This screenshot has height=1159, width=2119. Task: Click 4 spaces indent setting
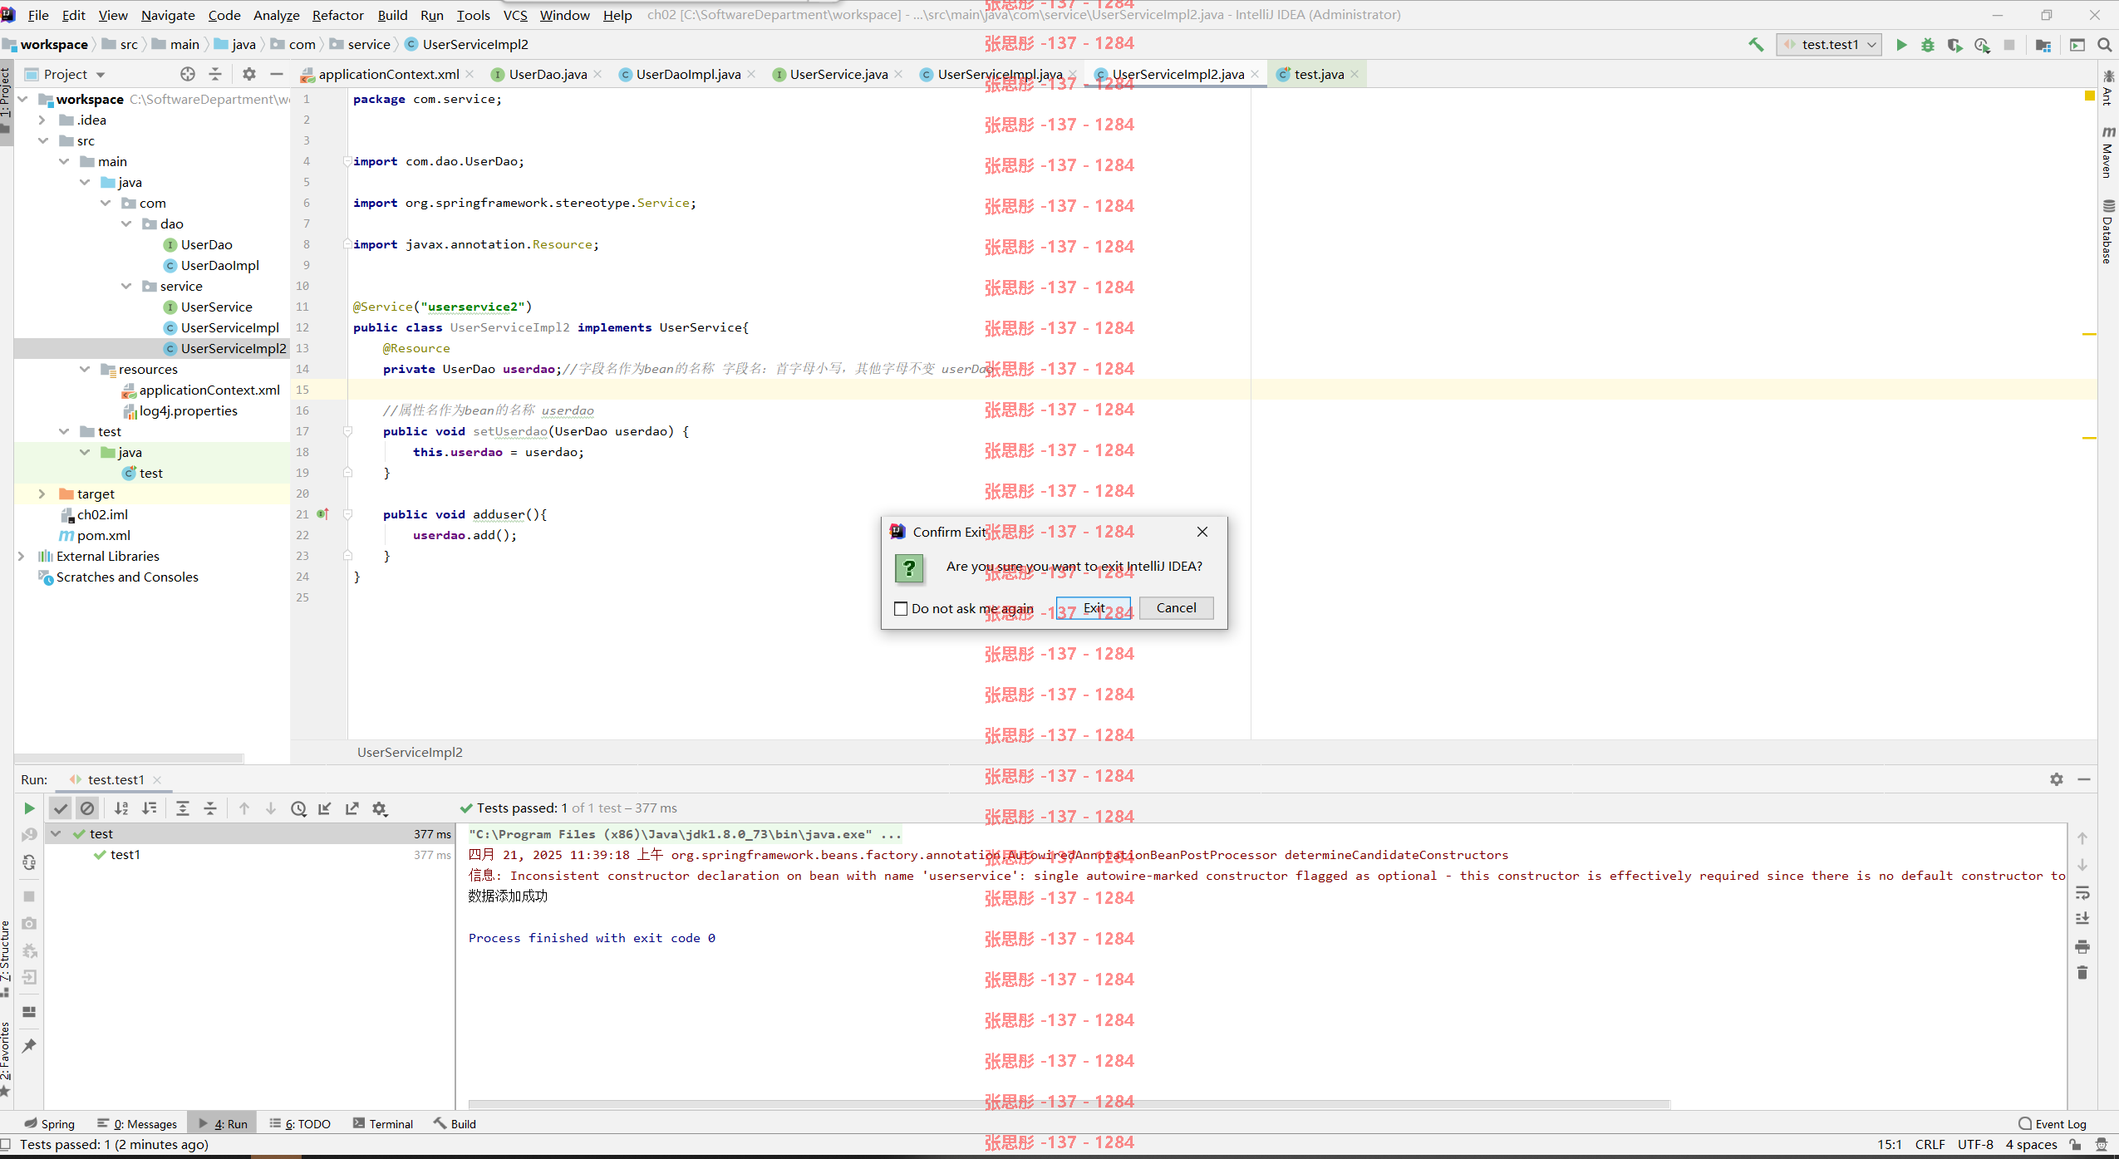coord(2031,1145)
